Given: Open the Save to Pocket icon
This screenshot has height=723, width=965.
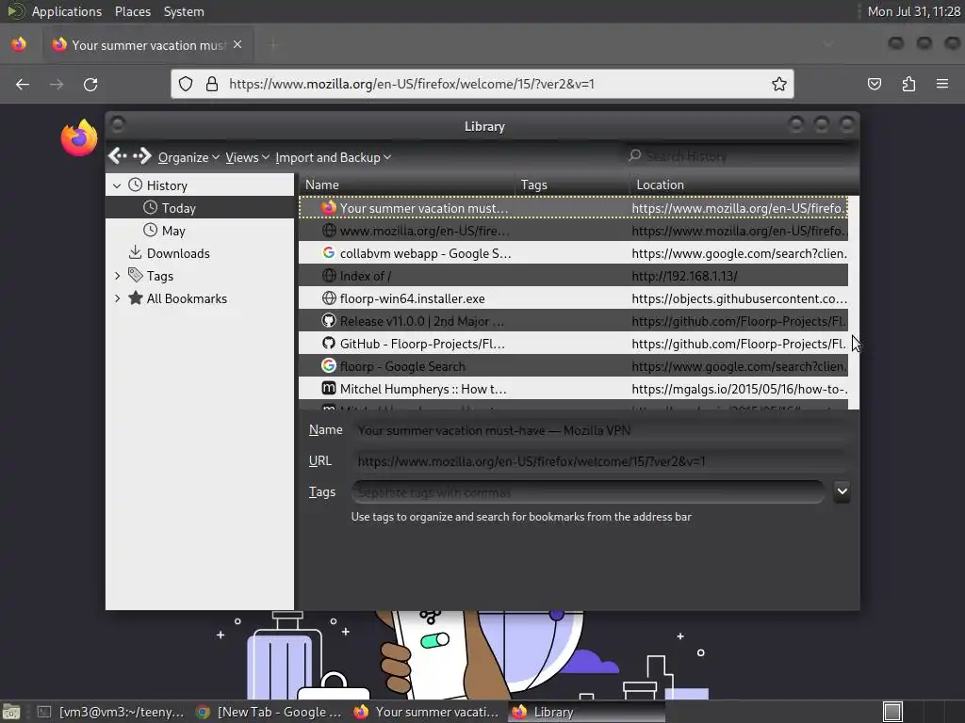Looking at the screenshot, I should point(875,84).
